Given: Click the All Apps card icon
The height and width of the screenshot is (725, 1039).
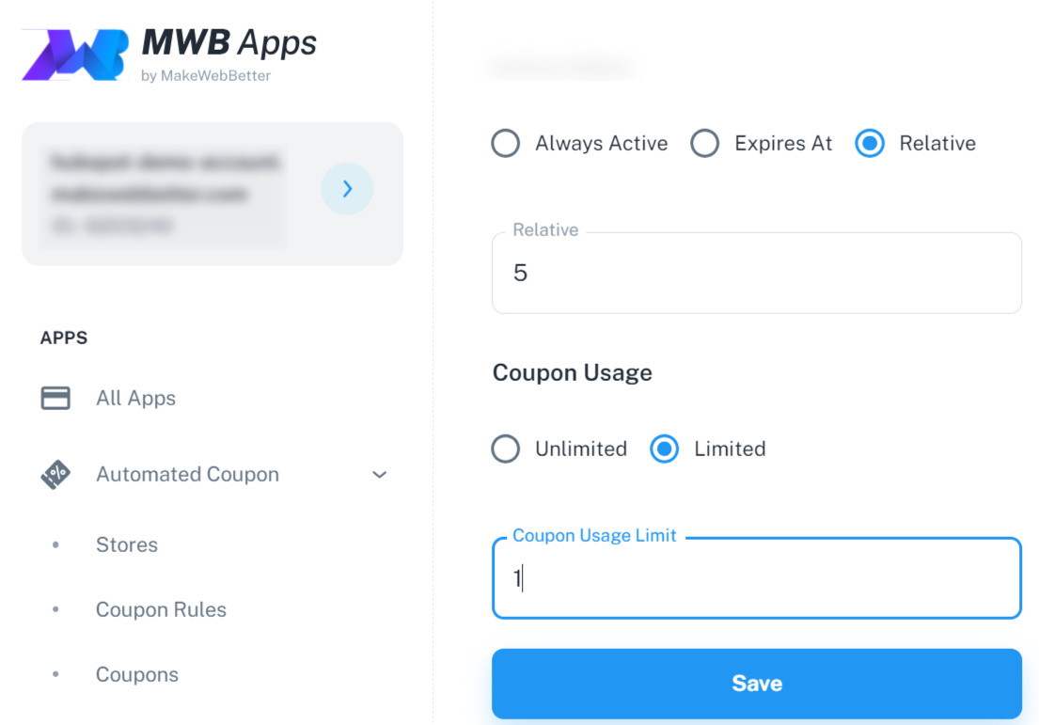Looking at the screenshot, I should (55, 399).
